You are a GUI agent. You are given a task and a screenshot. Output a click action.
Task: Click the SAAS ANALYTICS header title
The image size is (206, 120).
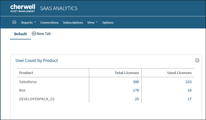pos(59,8)
